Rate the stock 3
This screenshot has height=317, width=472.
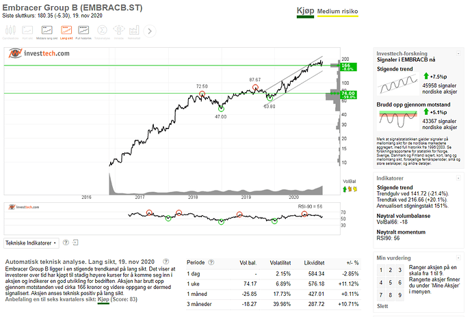pyautogui.click(x=400, y=270)
